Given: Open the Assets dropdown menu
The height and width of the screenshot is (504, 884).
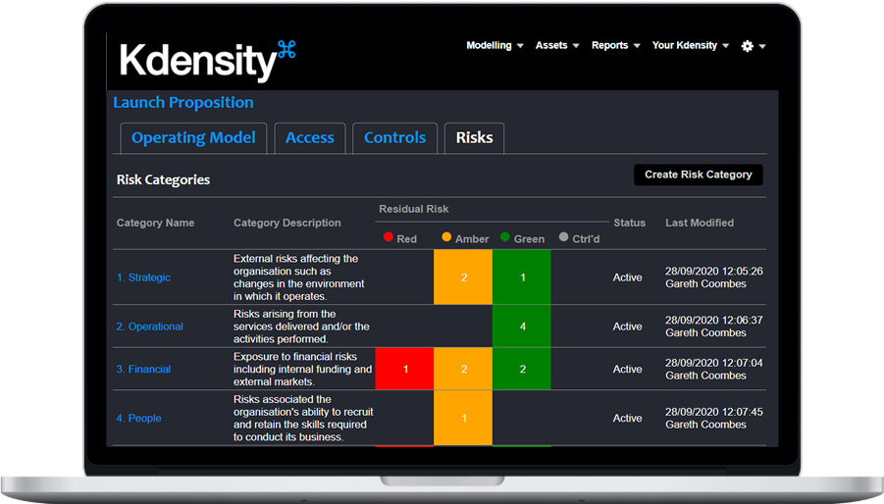Looking at the screenshot, I should point(557,46).
